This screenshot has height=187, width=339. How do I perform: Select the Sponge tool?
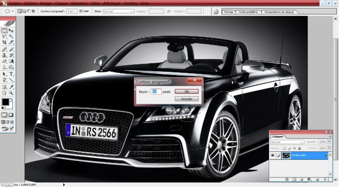point(11,67)
